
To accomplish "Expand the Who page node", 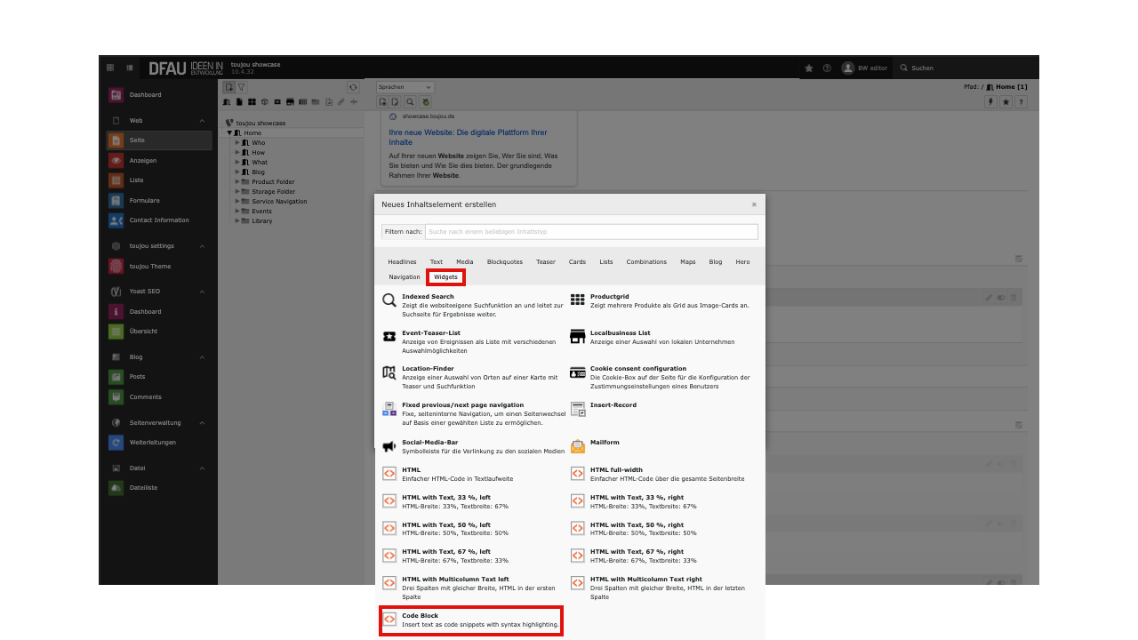I will (237, 143).
